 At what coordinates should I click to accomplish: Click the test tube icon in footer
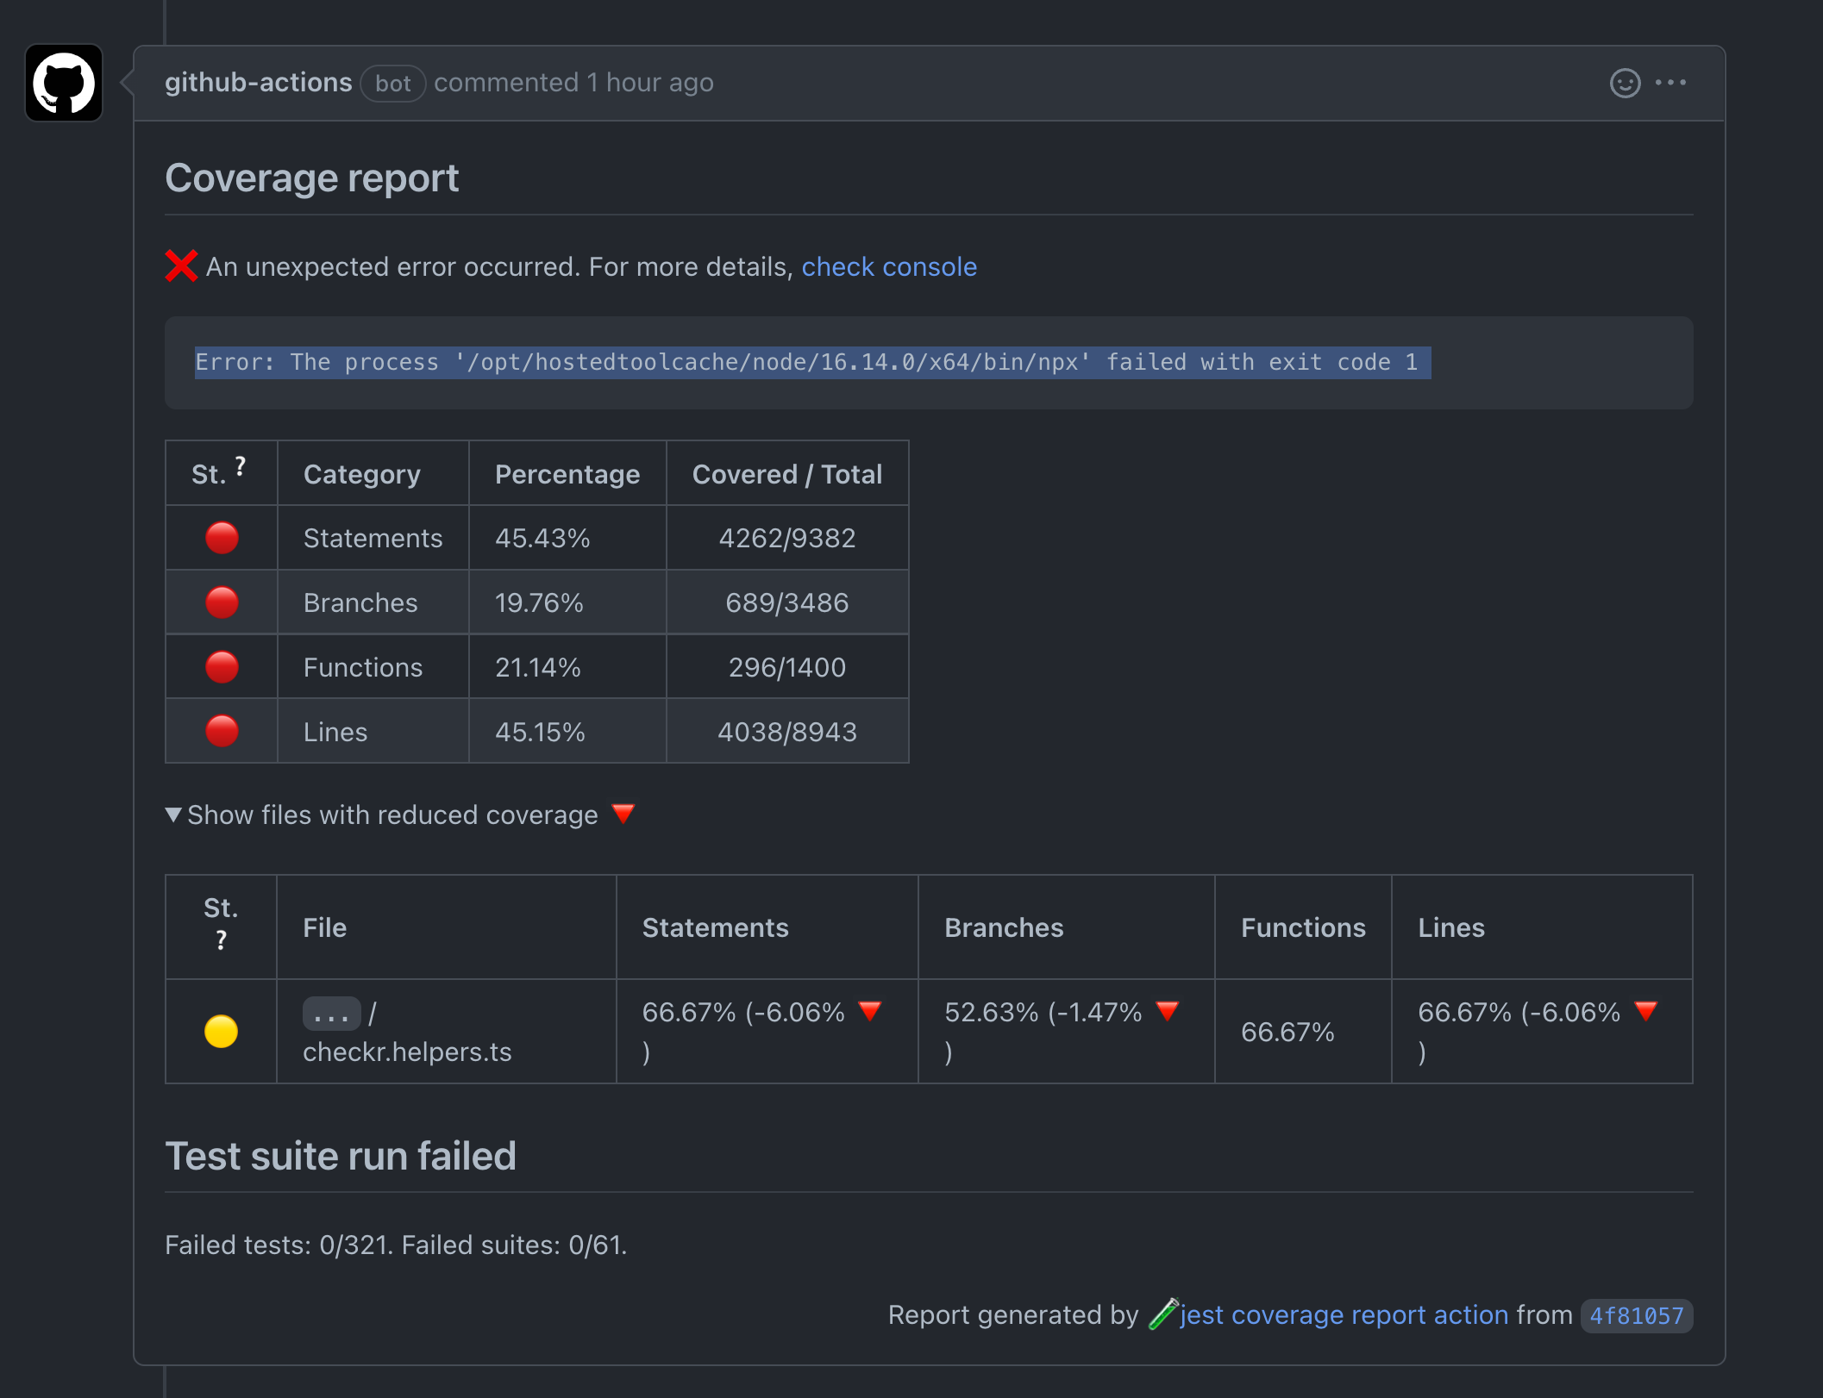[x=1162, y=1314]
